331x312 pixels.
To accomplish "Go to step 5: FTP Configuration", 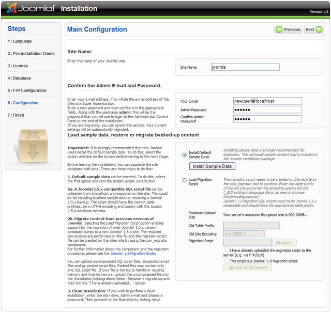I will click(x=27, y=90).
